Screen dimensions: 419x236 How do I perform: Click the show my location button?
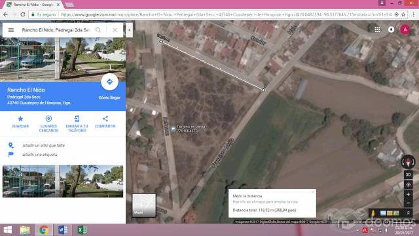(408, 184)
